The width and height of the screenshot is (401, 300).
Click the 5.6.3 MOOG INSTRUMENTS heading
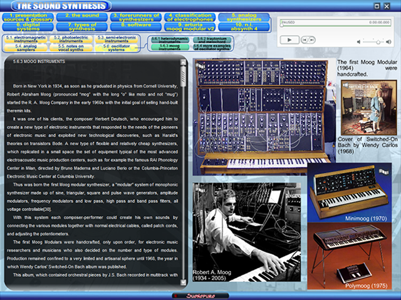(39, 61)
